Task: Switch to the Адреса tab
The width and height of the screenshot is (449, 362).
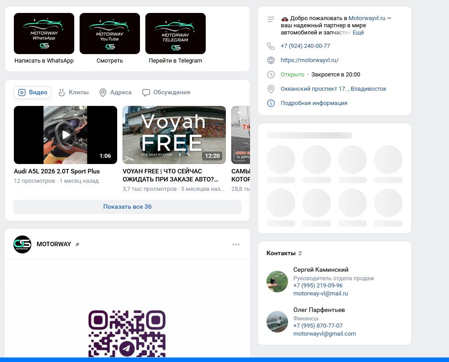Action: coord(115,93)
